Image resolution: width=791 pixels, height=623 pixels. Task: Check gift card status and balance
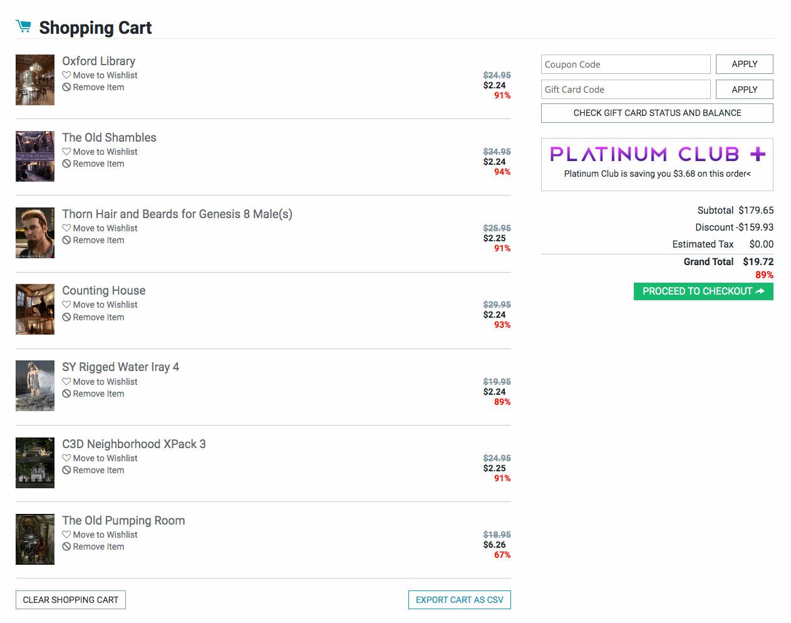657,113
